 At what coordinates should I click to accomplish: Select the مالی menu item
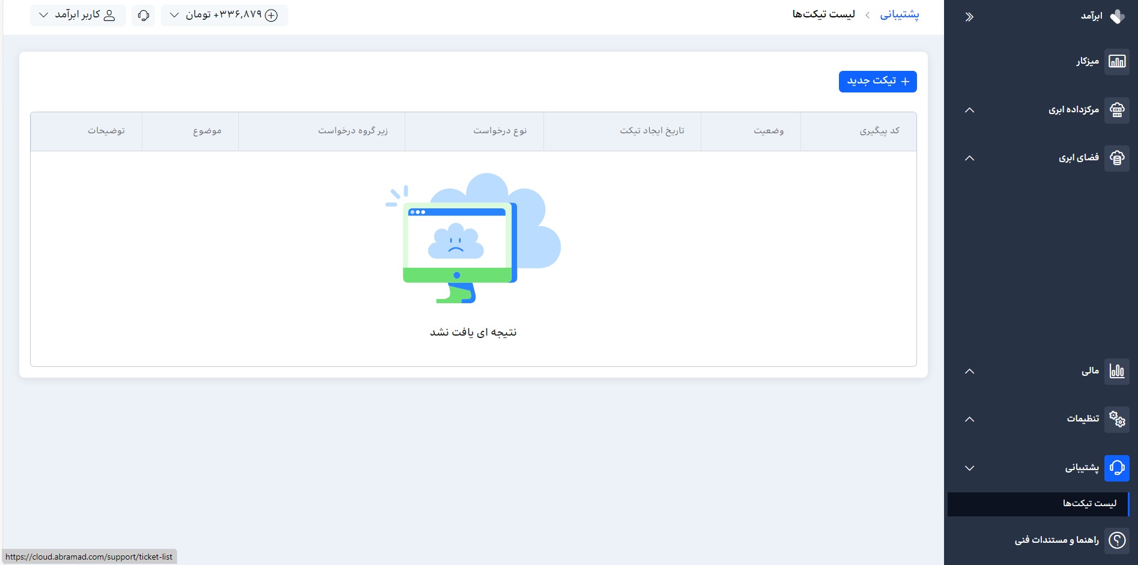(1090, 371)
